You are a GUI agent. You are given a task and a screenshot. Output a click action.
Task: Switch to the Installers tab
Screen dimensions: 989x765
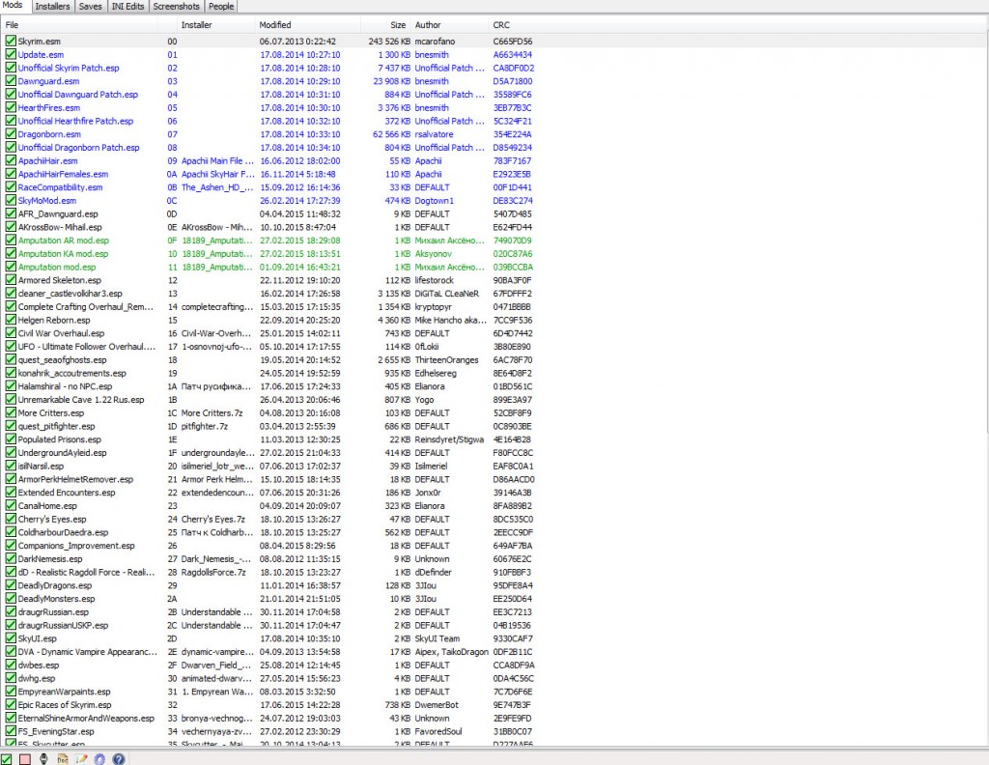52,7
